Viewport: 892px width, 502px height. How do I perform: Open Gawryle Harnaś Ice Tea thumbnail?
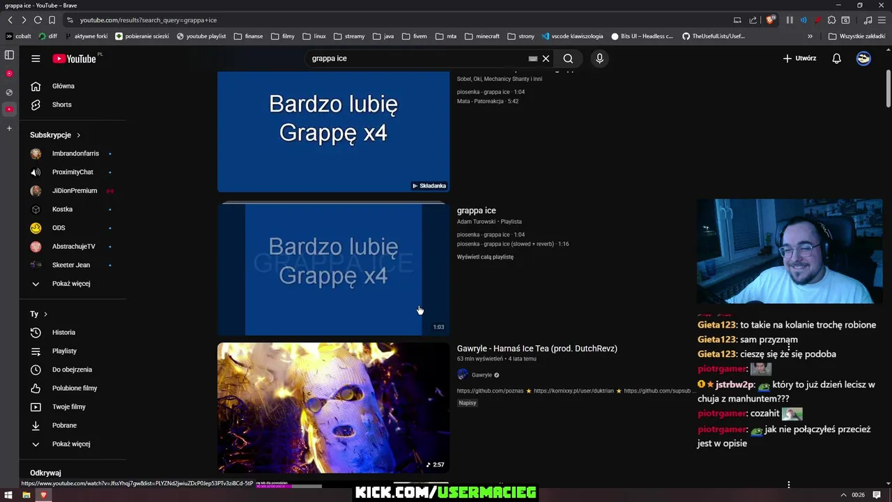333,408
